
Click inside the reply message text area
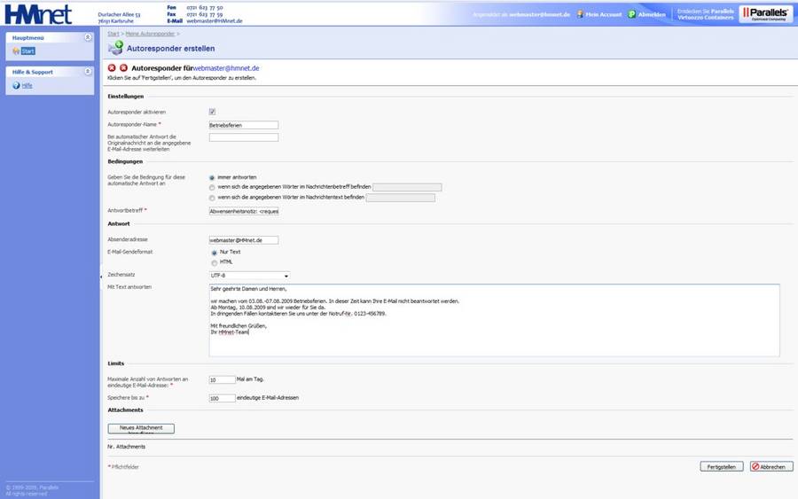(x=494, y=321)
